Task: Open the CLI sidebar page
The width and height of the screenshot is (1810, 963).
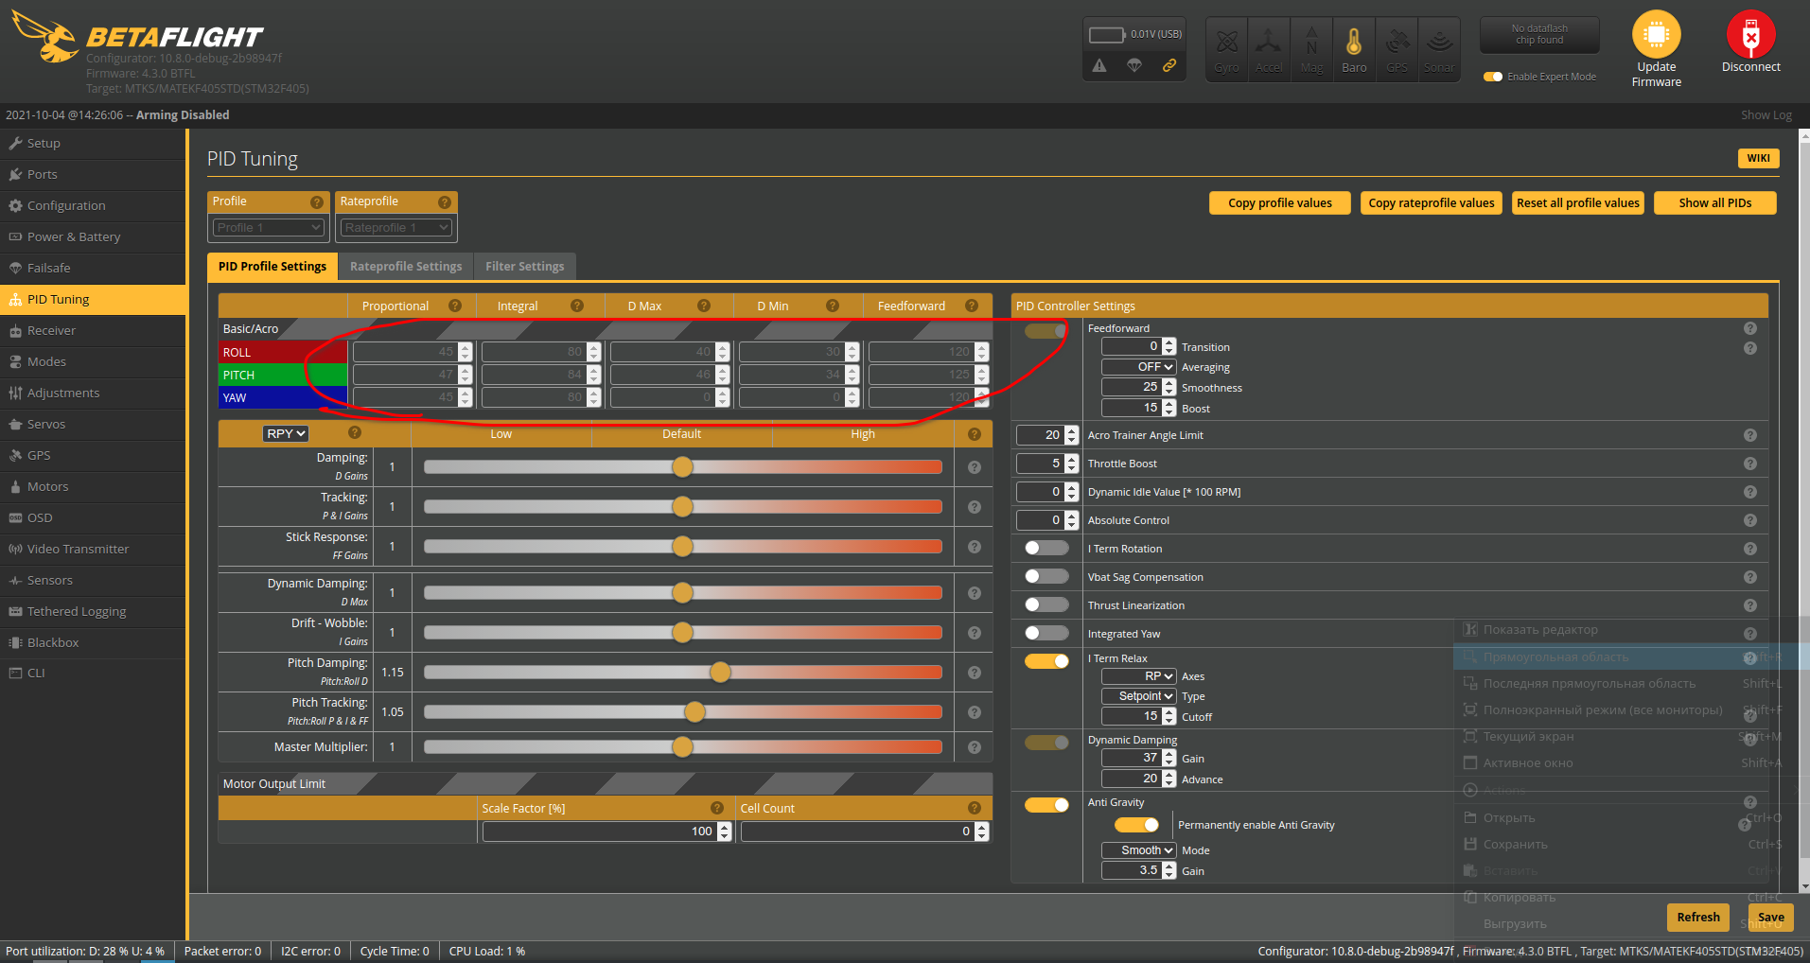Action: pyautogui.click(x=93, y=674)
